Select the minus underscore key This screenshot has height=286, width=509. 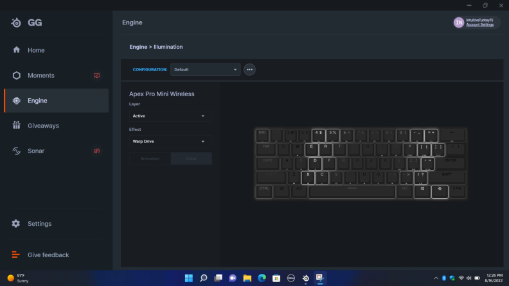pos(417,135)
